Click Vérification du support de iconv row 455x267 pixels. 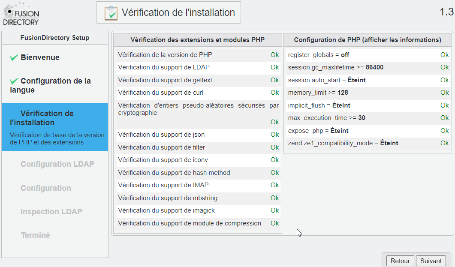[198, 160]
